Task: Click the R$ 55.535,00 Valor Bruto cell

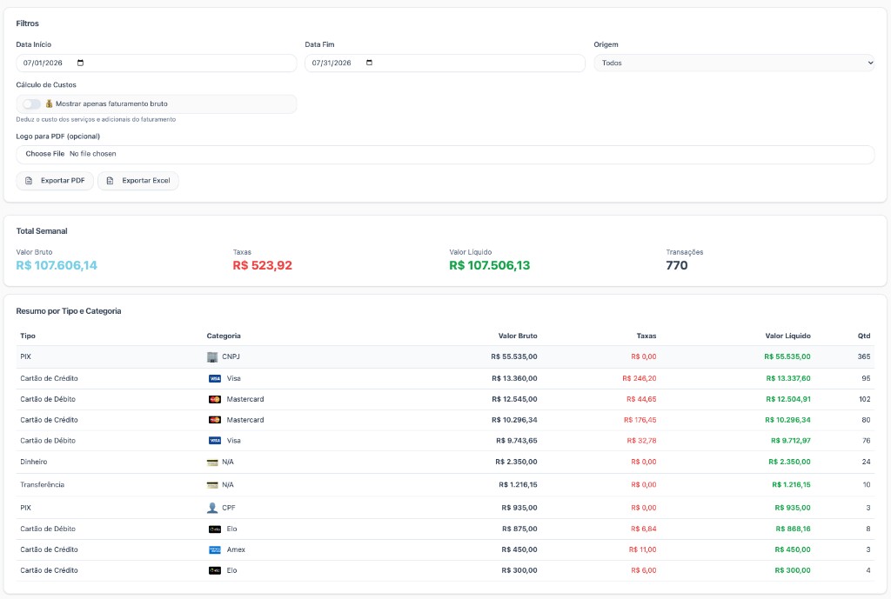Action: click(514, 357)
